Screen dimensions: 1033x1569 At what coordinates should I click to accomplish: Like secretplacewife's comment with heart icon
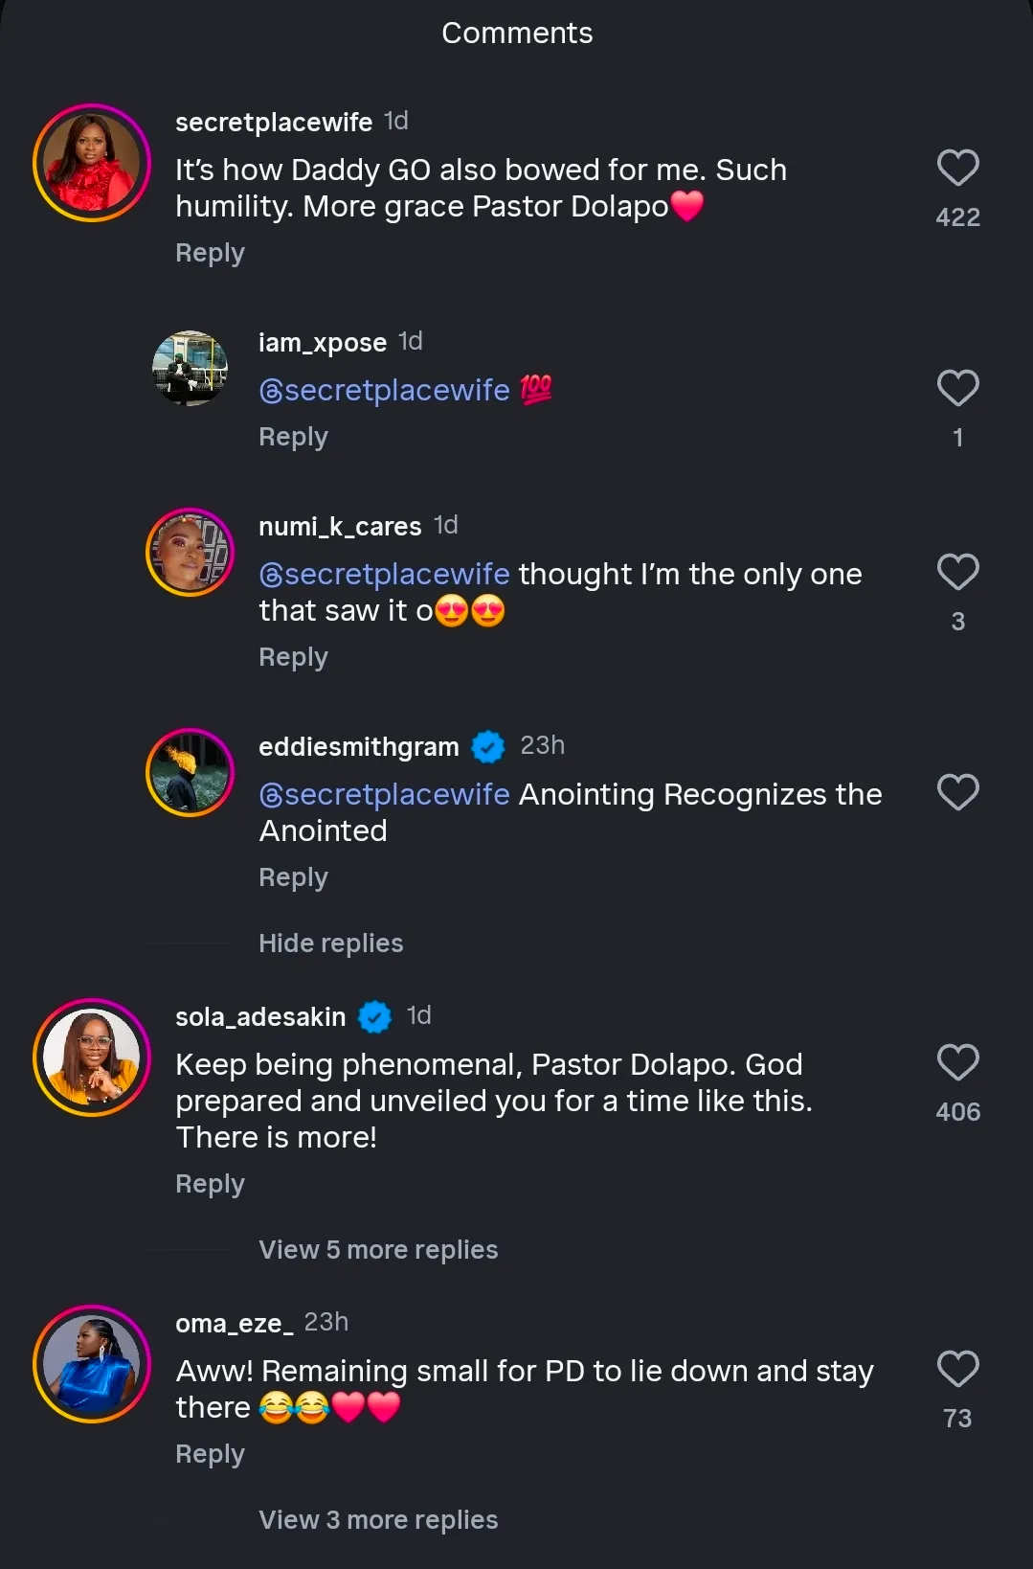click(x=957, y=169)
